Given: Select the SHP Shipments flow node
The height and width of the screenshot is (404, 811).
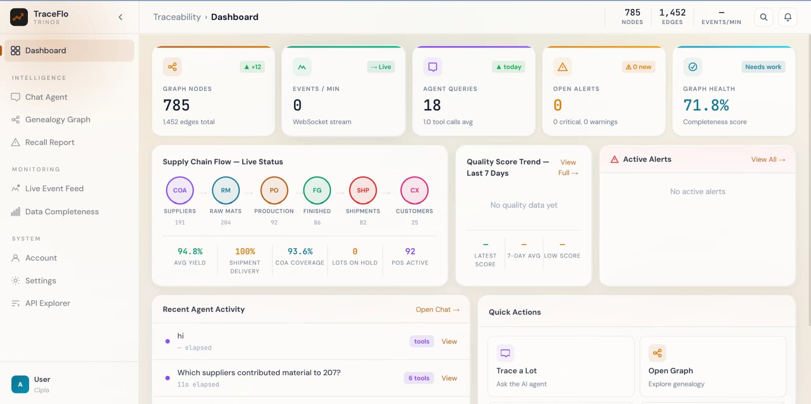Looking at the screenshot, I should [x=363, y=190].
